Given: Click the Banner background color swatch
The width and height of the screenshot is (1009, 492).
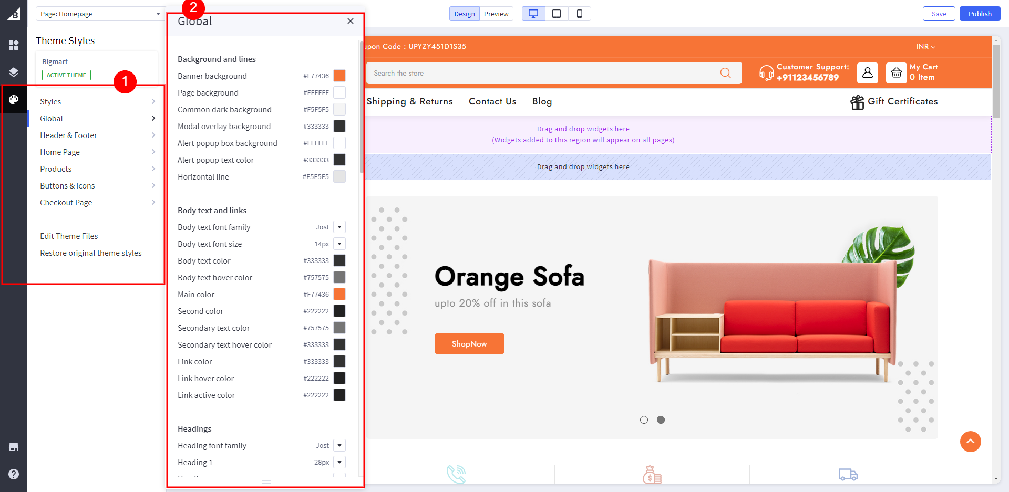Looking at the screenshot, I should pos(339,76).
